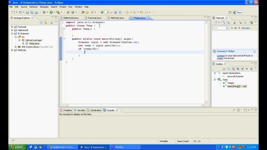267x150 pixels.
Task: Click the Connect link in Mylyn notice
Action: pos(221,56)
